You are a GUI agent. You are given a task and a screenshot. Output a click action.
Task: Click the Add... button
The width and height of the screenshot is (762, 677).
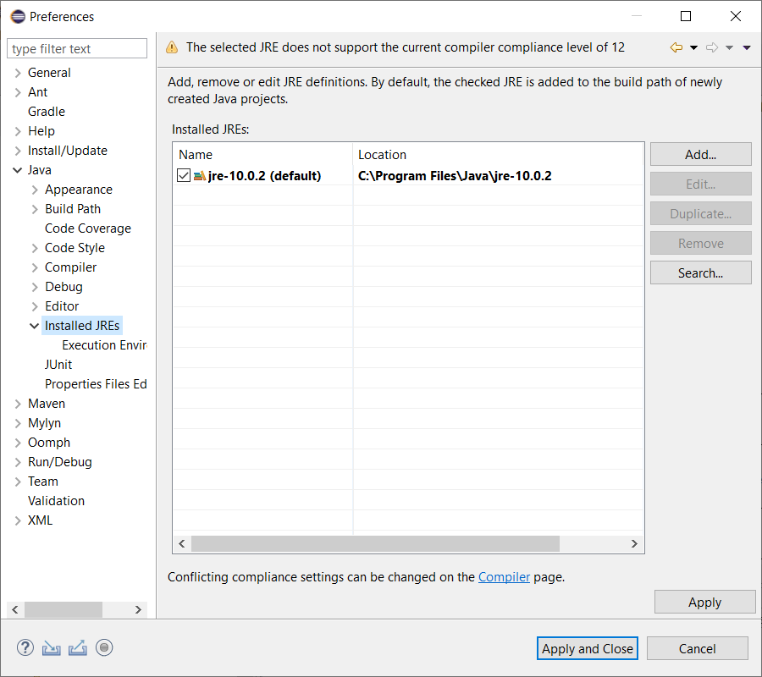click(700, 155)
